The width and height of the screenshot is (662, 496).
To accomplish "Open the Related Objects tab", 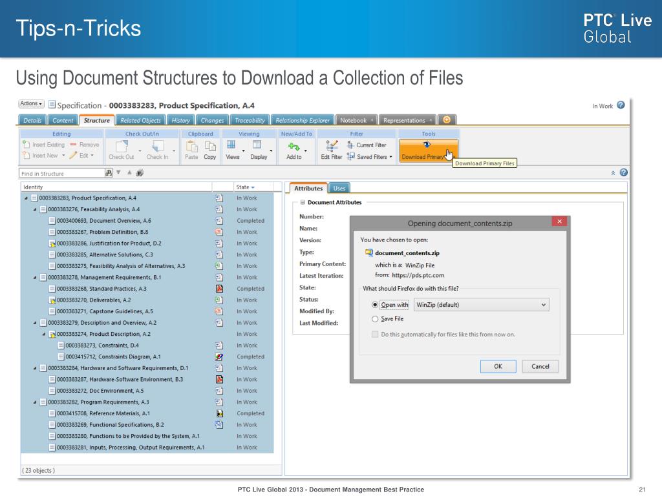I will click(x=140, y=120).
